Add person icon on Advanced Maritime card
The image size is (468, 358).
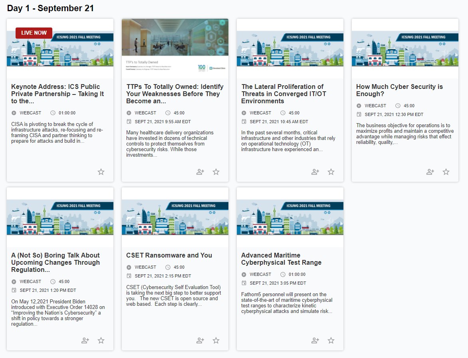pyautogui.click(x=315, y=340)
